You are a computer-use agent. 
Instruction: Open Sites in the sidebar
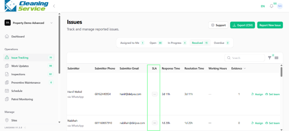(29, 120)
